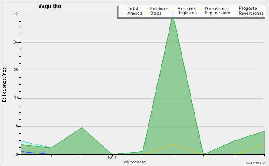Screen dimensions: 269x166
Task: Click the 17 y-axis value
Action: coord(16,98)
